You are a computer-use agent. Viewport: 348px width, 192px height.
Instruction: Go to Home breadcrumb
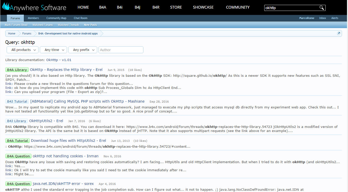click(12, 33)
